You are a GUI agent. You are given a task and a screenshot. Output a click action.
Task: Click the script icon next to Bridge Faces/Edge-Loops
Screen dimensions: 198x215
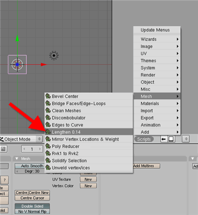click(48, 103)
